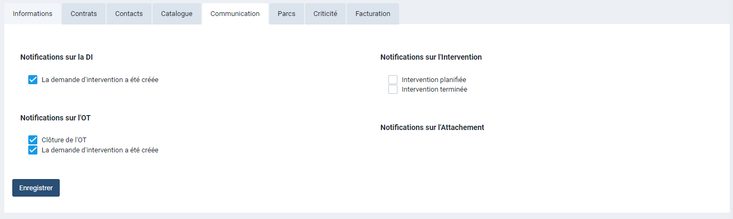The width and height of the screenshot is (733, 219).
Task: Switch to the Contrats tab
Action: (84, 14)
